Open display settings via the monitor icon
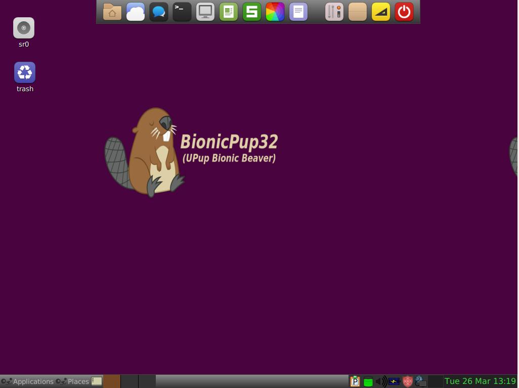 pos(205,11)
